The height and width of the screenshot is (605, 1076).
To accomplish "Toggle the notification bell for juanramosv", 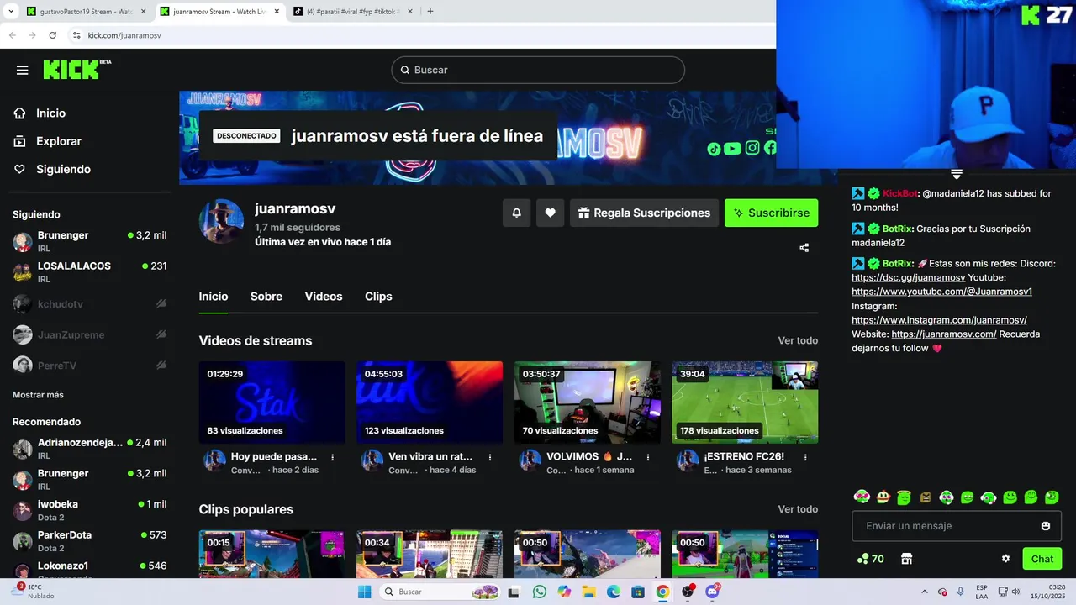I will point(517,213).
